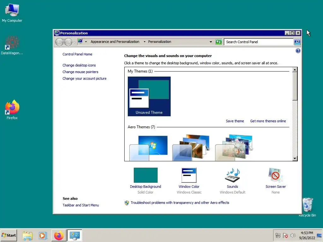The image size is (323, 242).
Task: Go to Control Panel Home
Action: click(78, 54)
